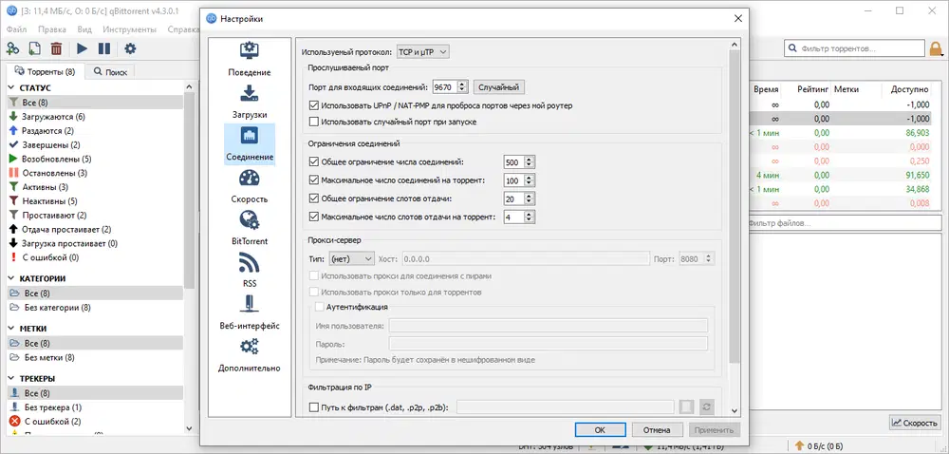
Task: Click the Фильтр файлов input field
Action: (x=845, y=223)
